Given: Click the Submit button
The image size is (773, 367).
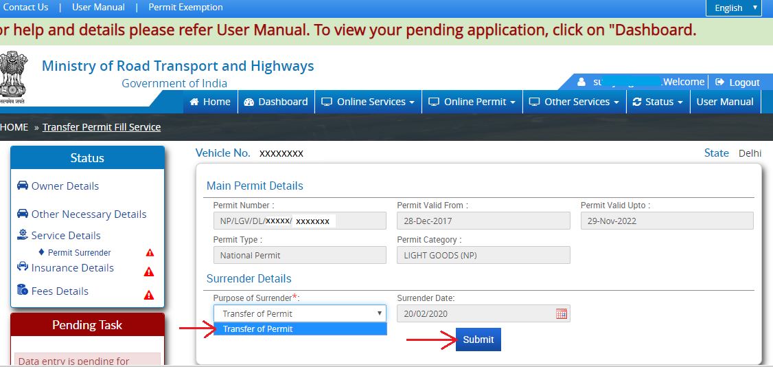Looking at the screenshot, I should coord(478,340).
